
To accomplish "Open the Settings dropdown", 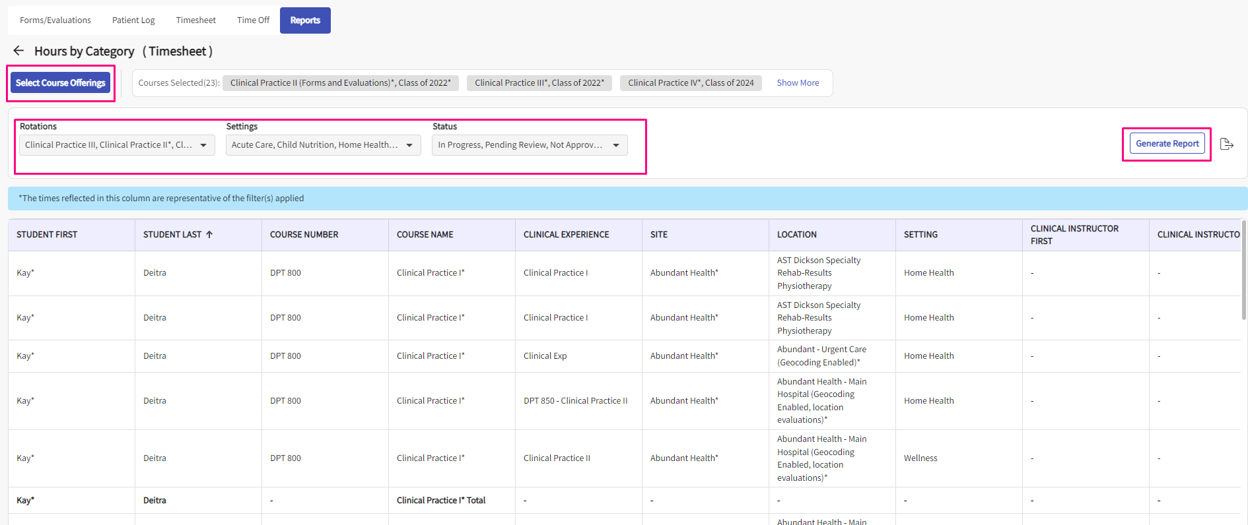I will click(x=323, y=145).
